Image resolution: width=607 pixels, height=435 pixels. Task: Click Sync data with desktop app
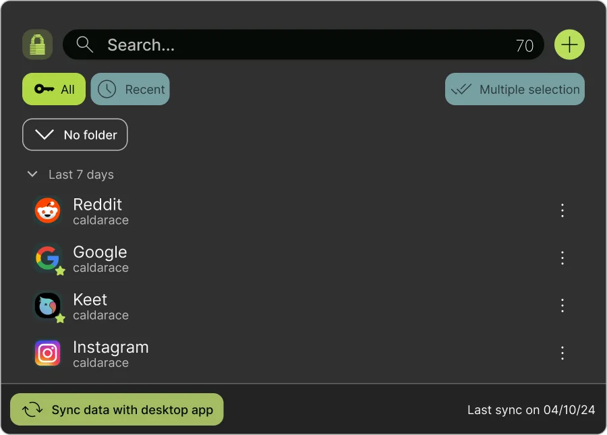[117, 409]
